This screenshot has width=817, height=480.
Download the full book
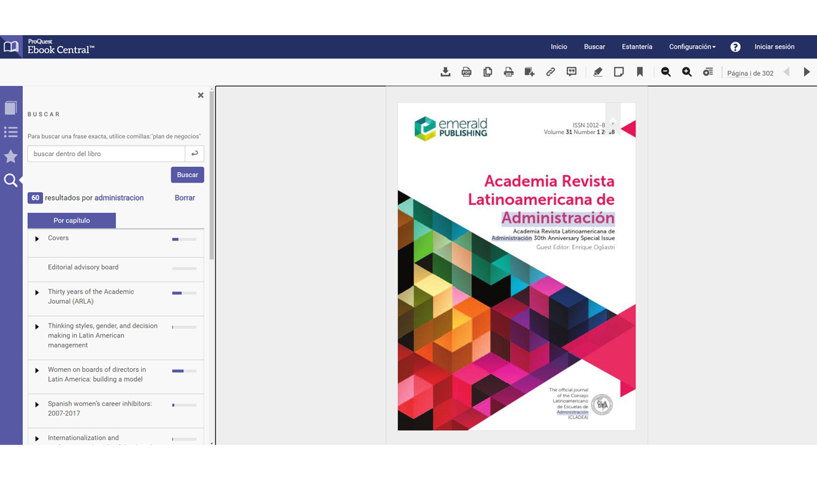446,72
